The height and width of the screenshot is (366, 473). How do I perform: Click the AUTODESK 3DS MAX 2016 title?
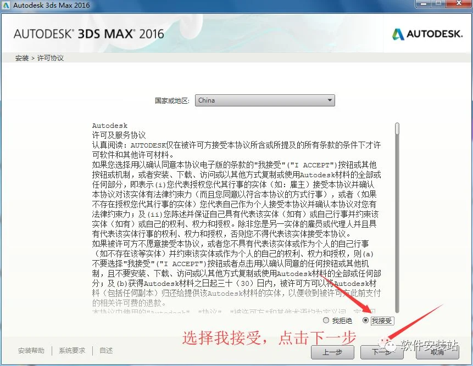88,34
